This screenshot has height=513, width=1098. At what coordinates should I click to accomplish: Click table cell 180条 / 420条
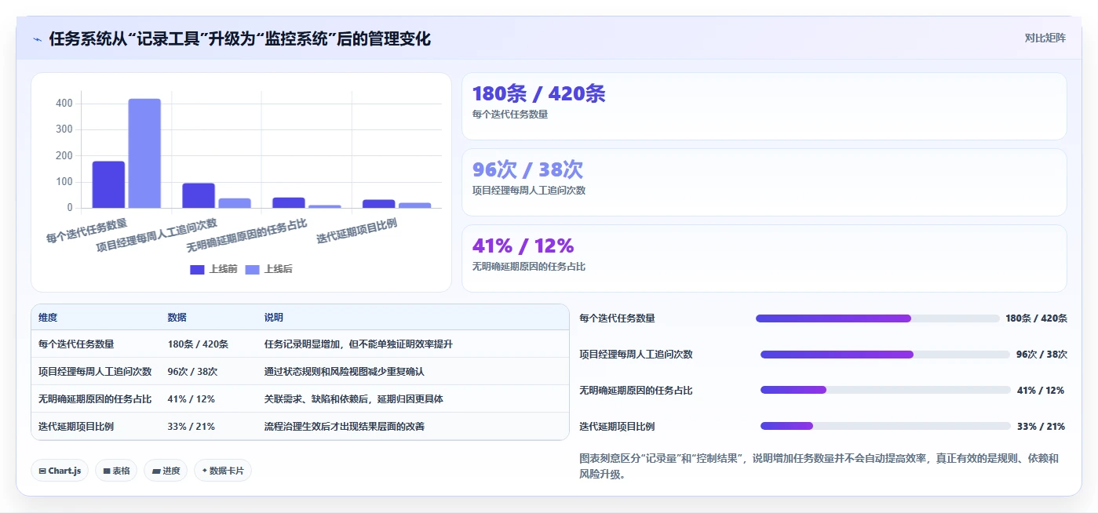point(198,344)
